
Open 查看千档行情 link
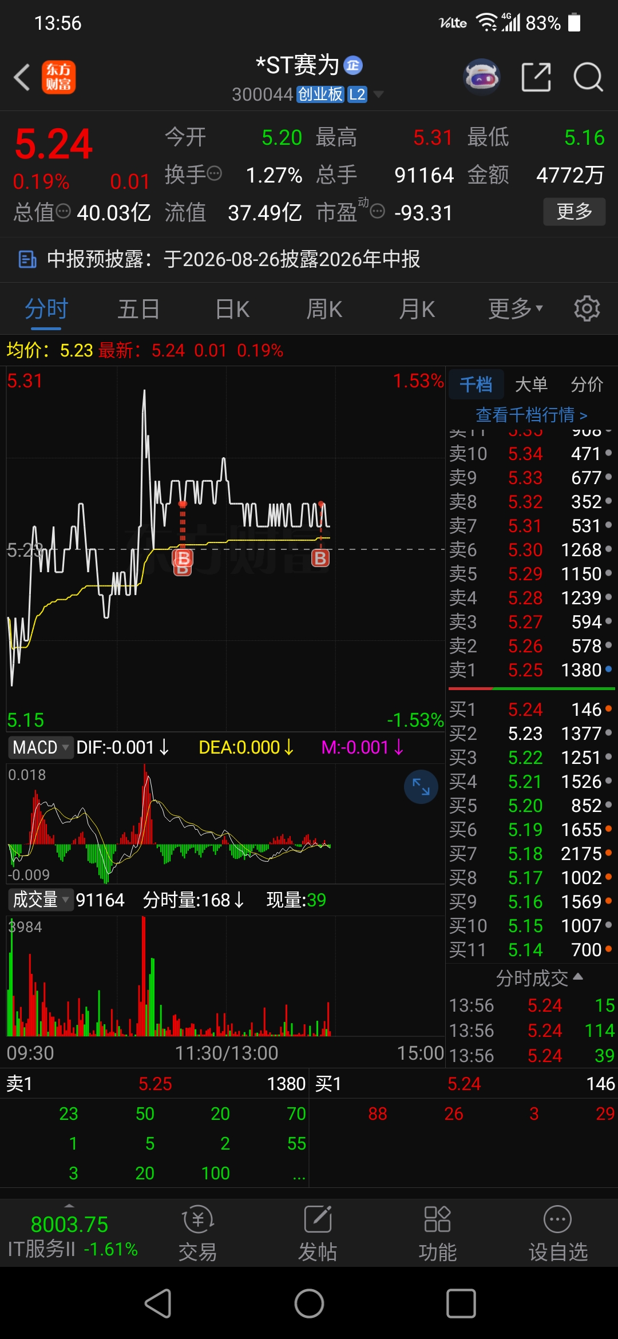click(x=532, y=414)
